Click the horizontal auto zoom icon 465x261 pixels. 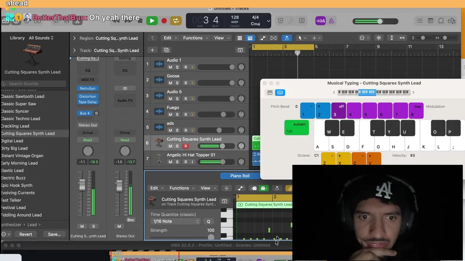point(402,38)
